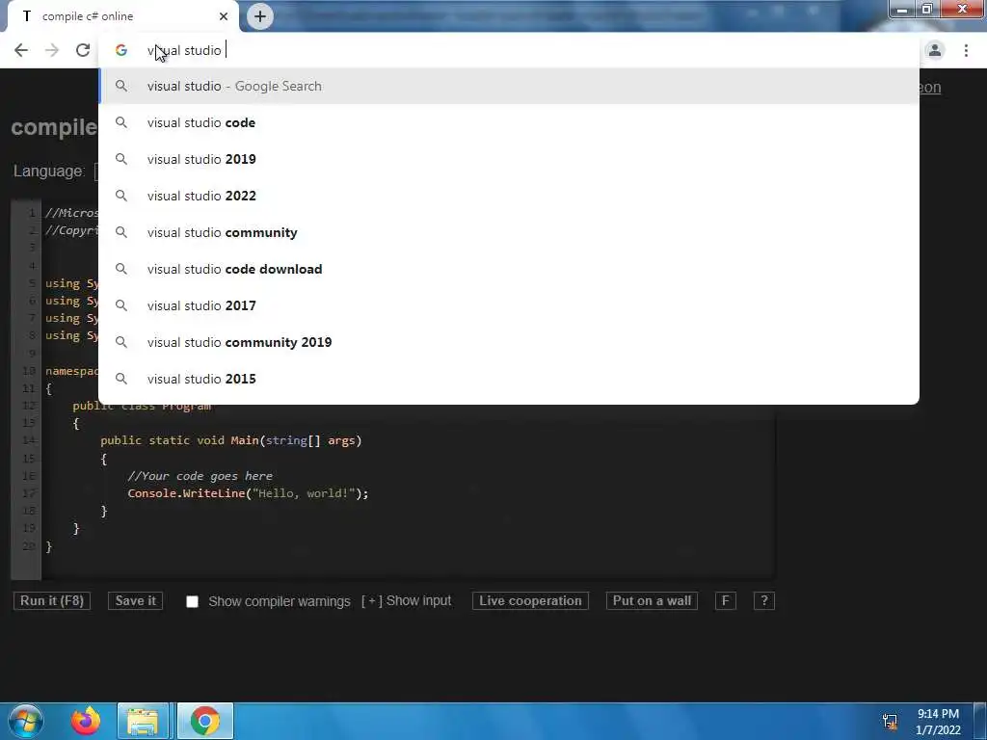Click the Google icon in the address bar
Screen dimensions: 987x740
pyautogui.click(x=120, y=50)
